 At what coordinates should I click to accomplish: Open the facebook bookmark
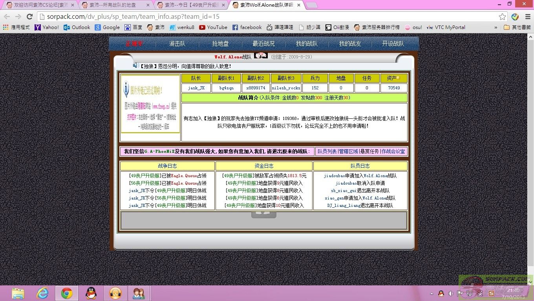[247, 27]
